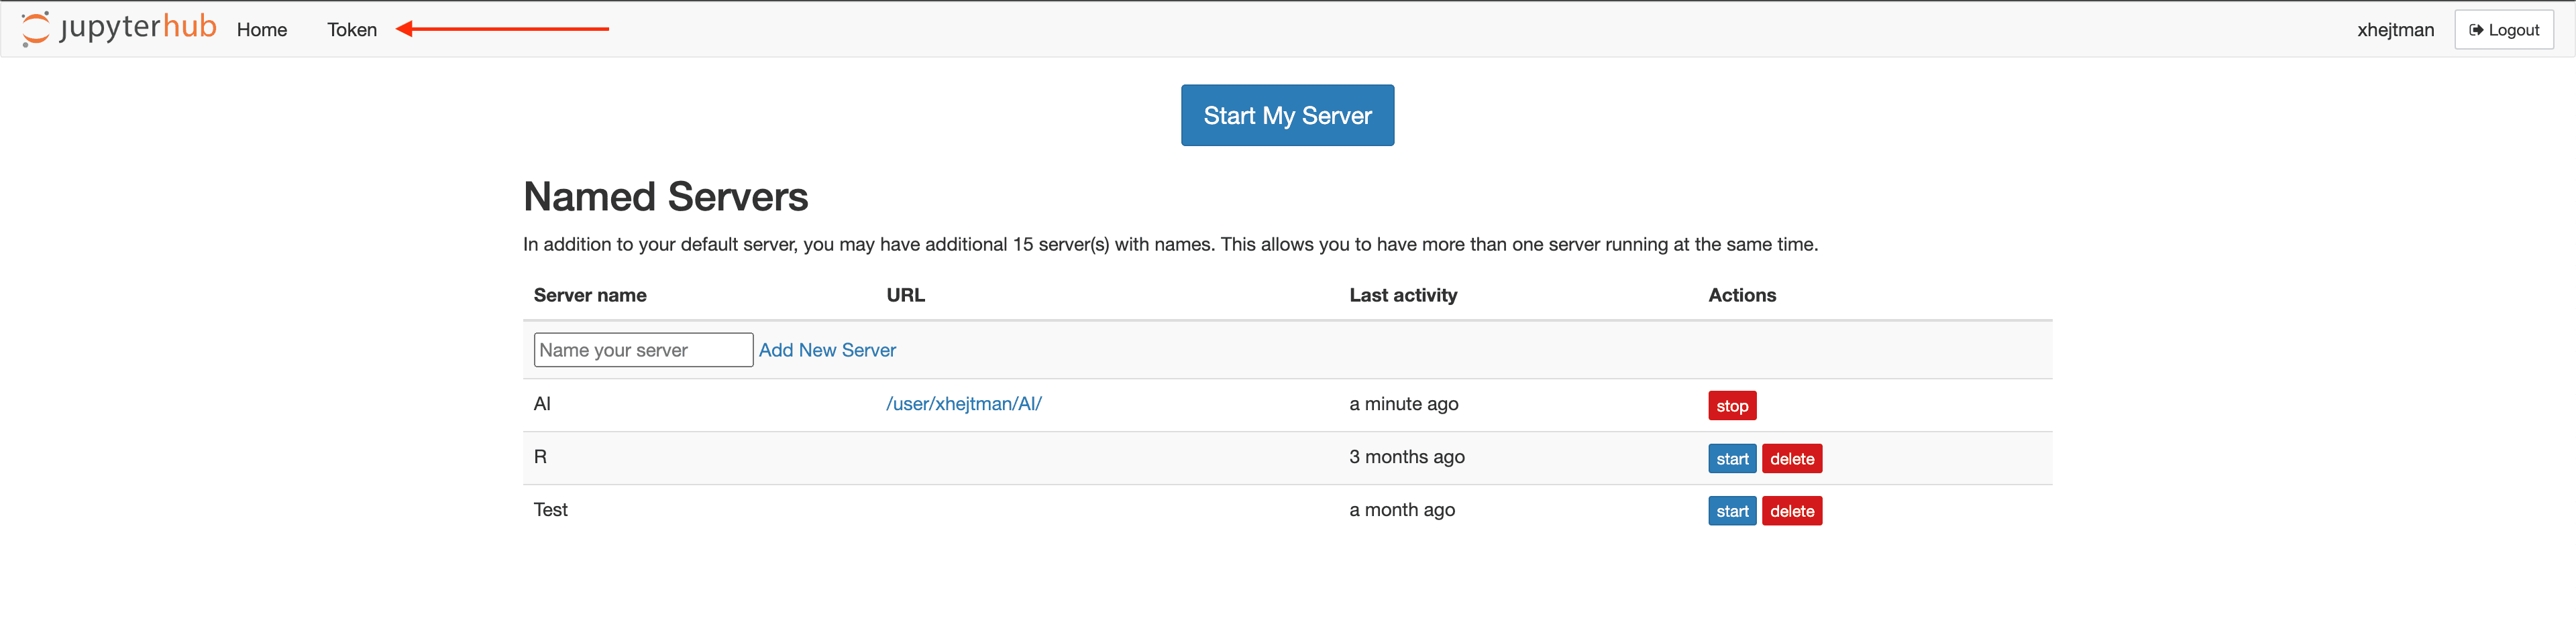Screen dimensions: 2576x626
Task: Stop the AI server
Action: 1731,405
